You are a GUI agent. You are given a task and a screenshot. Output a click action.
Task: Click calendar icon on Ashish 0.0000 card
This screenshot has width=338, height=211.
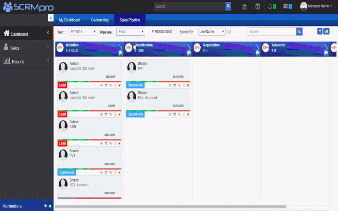(106, 114)
